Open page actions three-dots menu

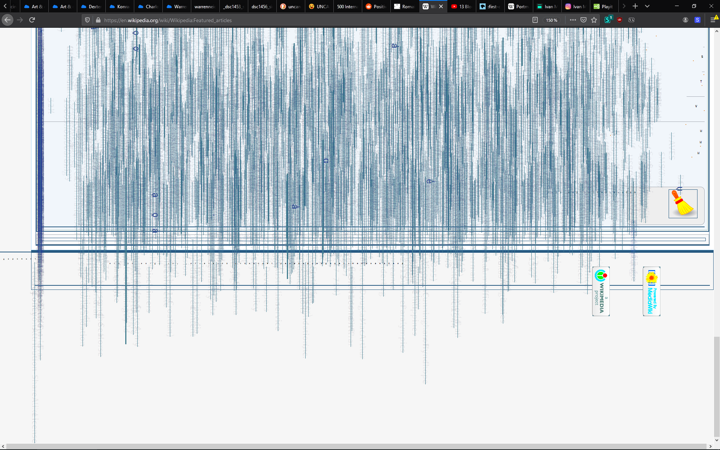point(573,20)
